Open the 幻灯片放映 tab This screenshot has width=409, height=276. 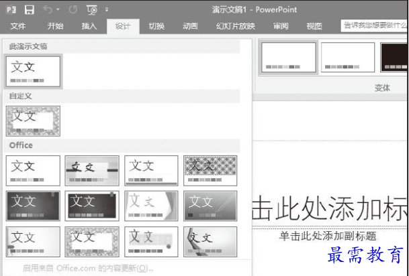tap(236, 26)
